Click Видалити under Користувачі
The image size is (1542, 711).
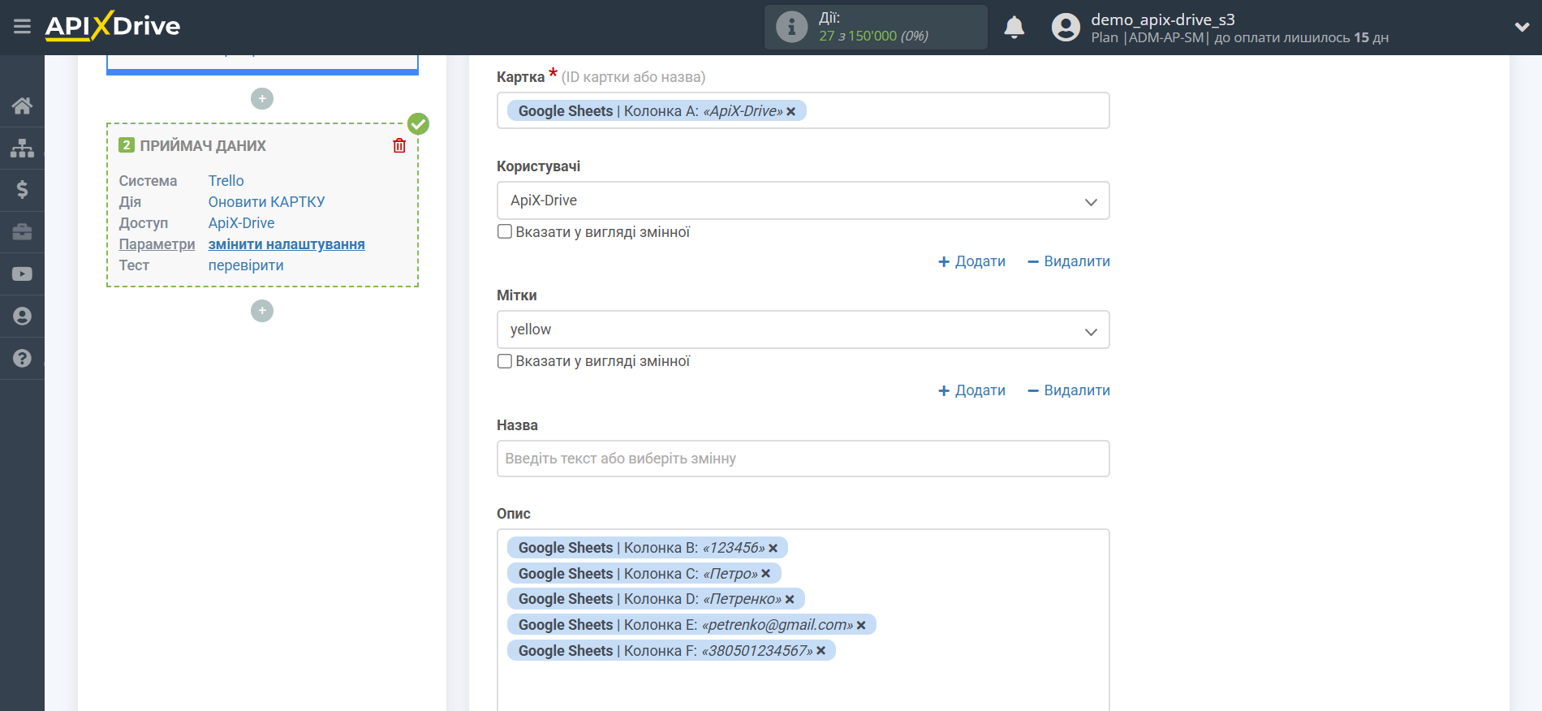1069,261
